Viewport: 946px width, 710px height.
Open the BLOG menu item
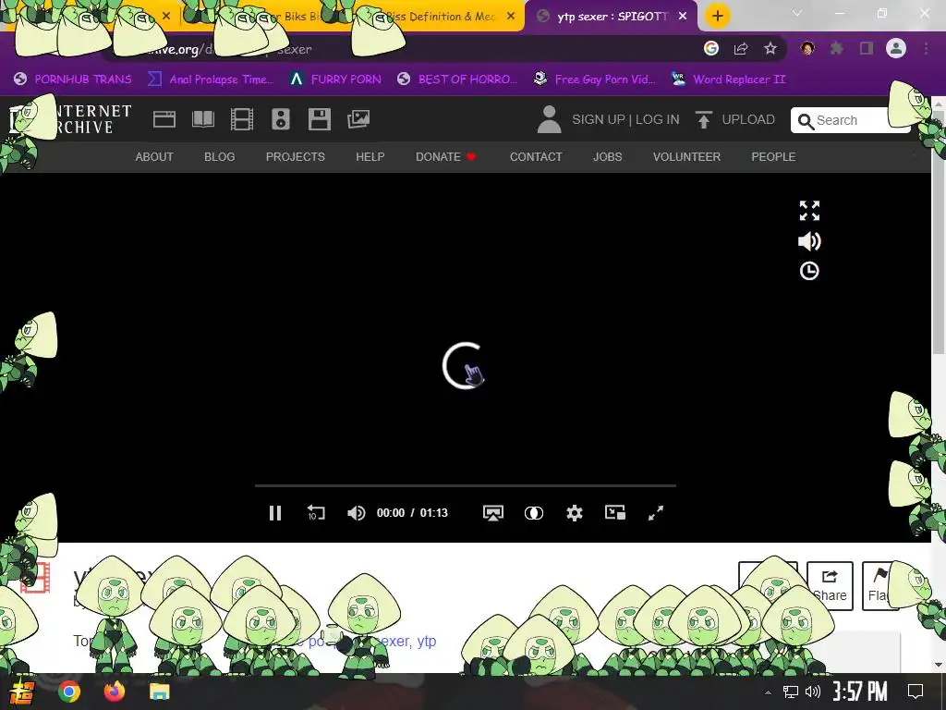pos(220,157)
